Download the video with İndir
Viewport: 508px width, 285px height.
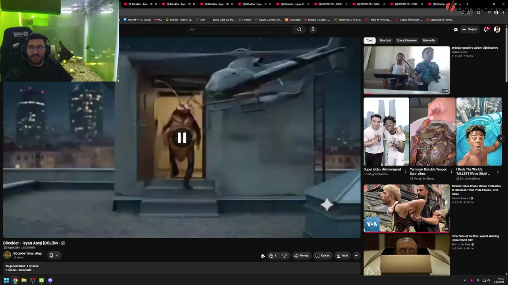point(342,256)
